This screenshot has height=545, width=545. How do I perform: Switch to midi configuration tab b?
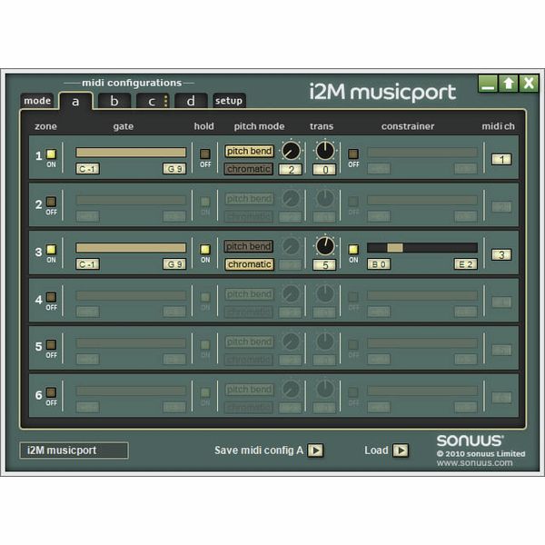(x=114, y=101)
